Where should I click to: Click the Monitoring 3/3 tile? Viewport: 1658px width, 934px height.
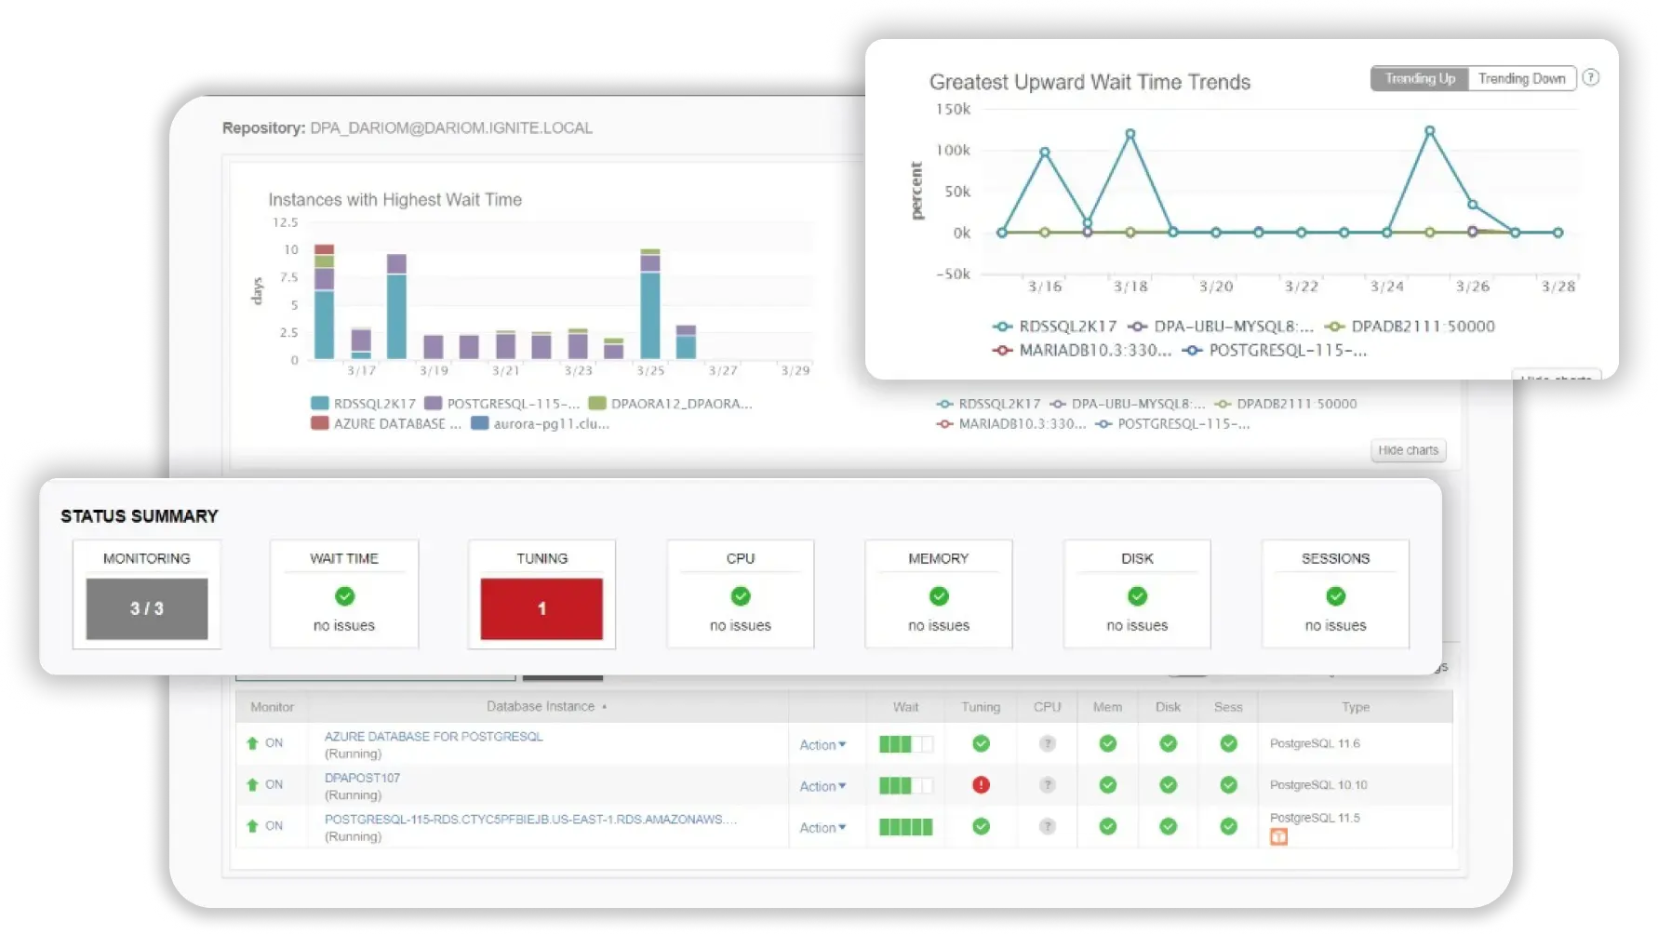tap(146, 609)
